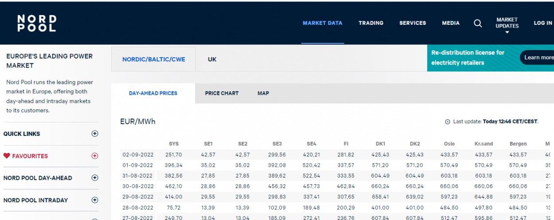Screen dimensions: 554x220
Task: Click the Log In link
Action: coord(543,23)
